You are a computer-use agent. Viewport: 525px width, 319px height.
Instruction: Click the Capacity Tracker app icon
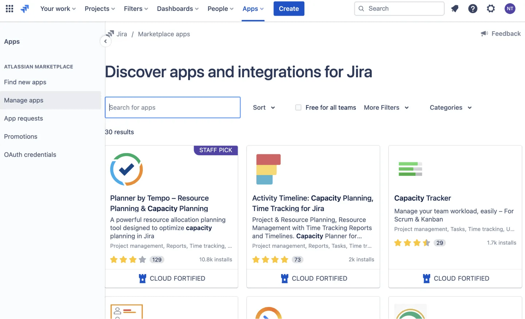410,169
